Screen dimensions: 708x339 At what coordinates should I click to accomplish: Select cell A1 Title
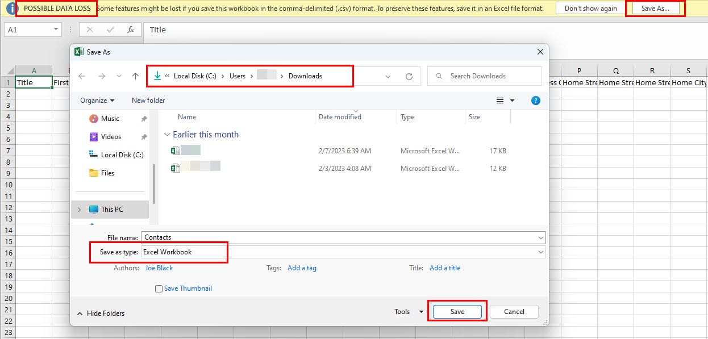point(34,82)
